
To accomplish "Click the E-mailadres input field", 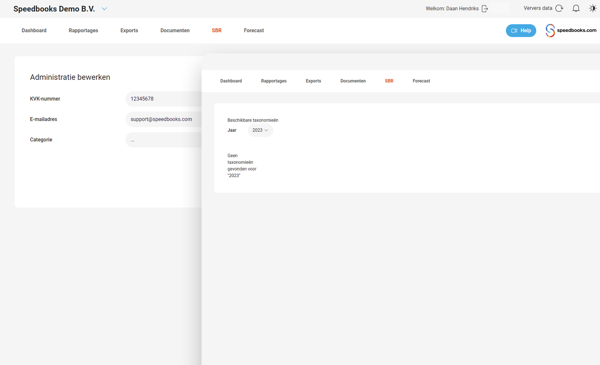I will pyautogui.click(x=163, y=119).
